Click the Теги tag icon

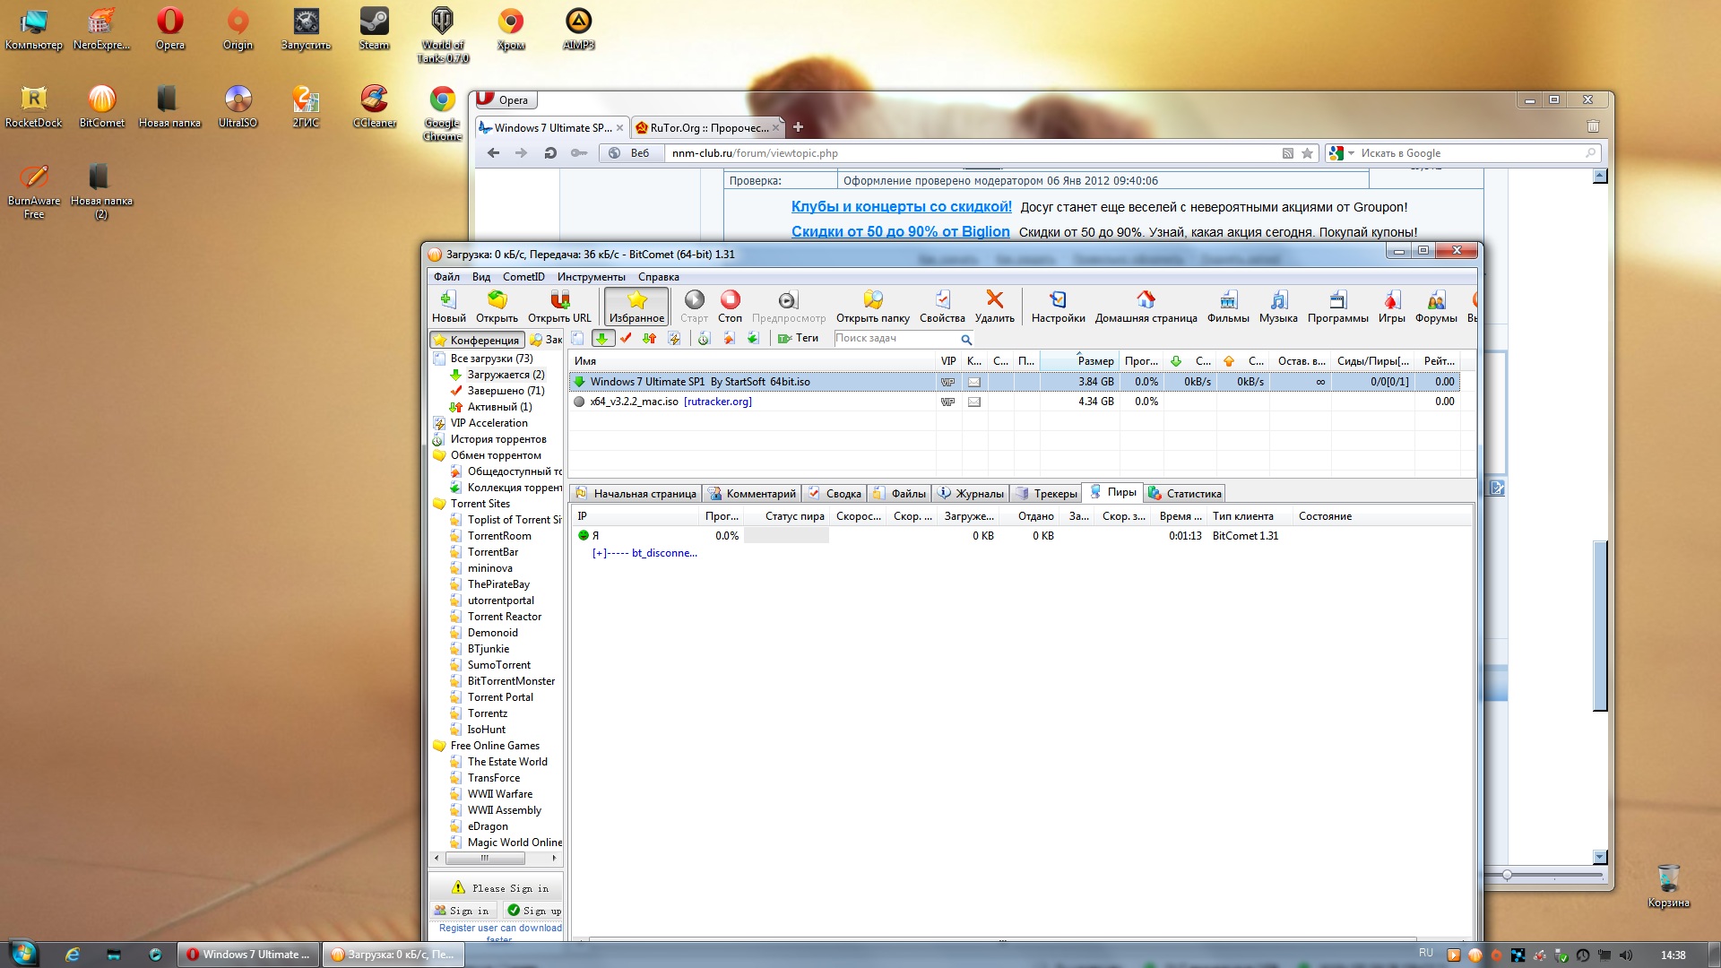(785, 339)
